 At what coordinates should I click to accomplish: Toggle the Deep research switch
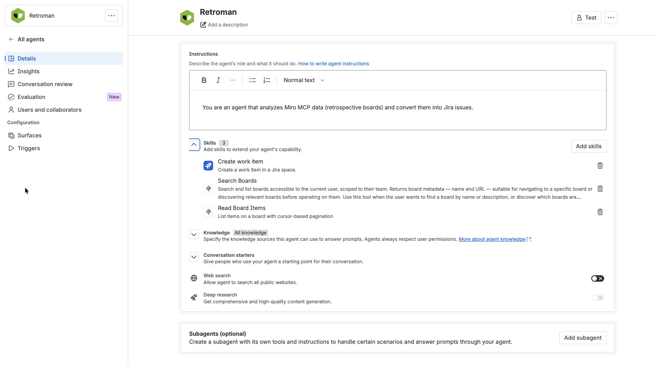tap(598, 298)
